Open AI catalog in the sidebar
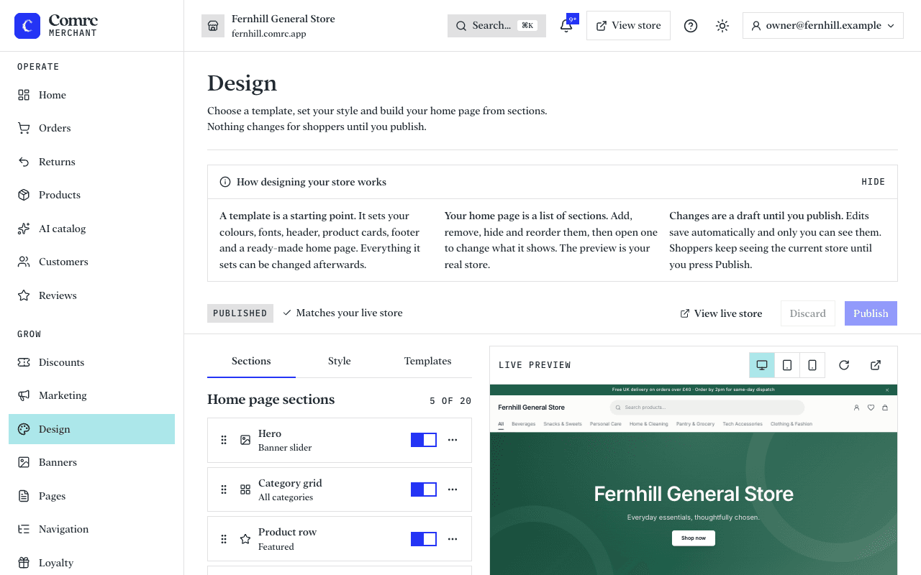Viewport: 921px width, 575px height. [92, 229]
